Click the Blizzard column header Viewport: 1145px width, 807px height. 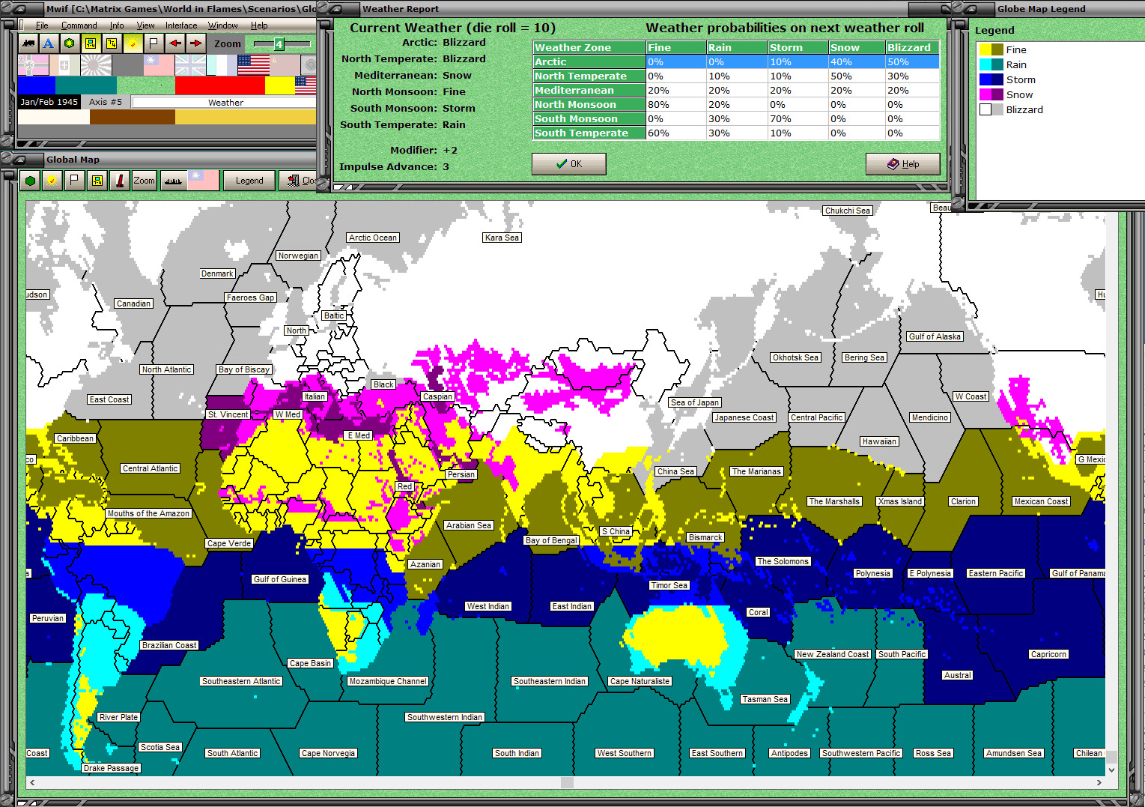coord(912,48)
